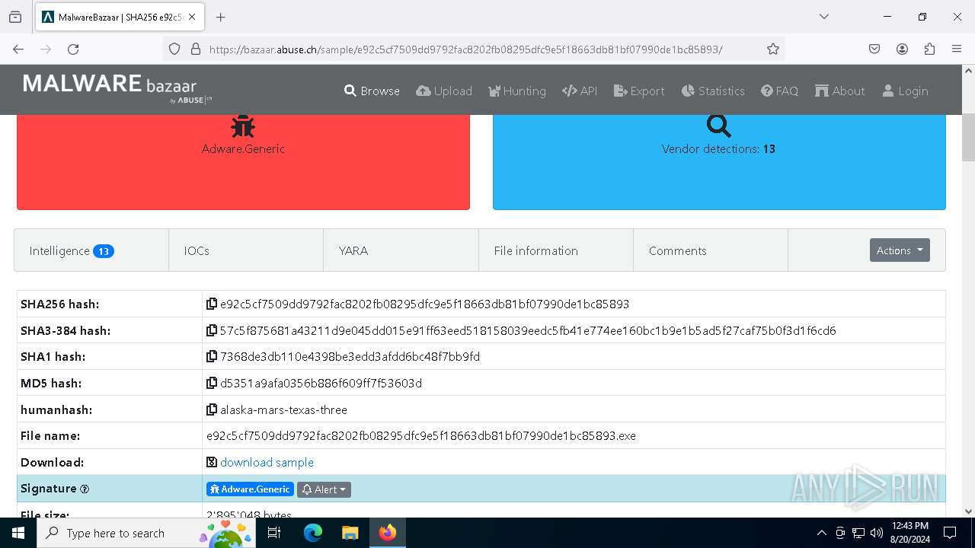Viewport: 975px width, 548px height.
Task: Copy the SHA1 hash value
Action: pos(212,356)
